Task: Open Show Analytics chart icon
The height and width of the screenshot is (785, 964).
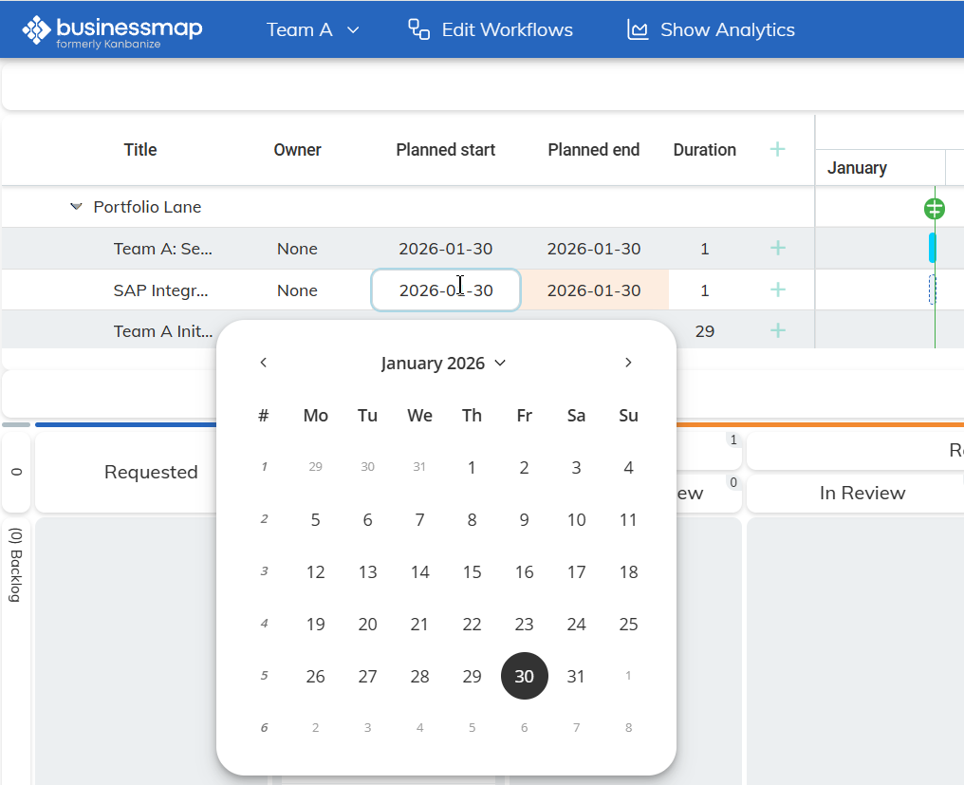Action: (x=638, y=29)
